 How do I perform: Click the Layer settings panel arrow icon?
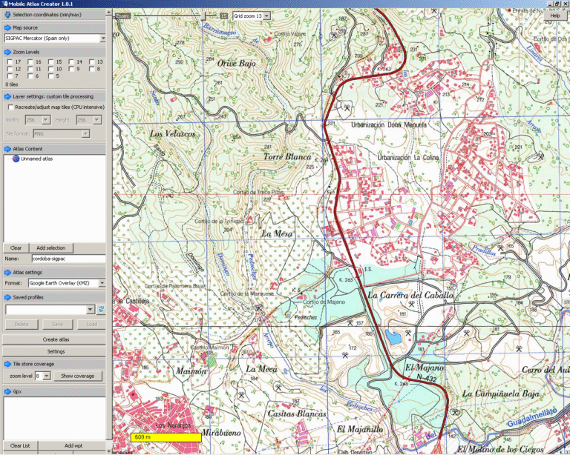(x=7, y=96)
